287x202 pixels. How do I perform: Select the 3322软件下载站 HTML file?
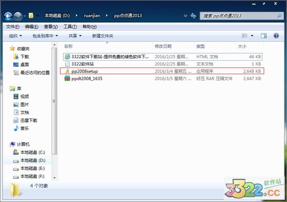pos(163,57)
